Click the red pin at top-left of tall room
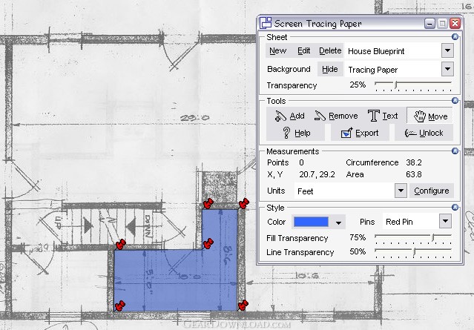474x330 pixels. [x=208, y=204]
